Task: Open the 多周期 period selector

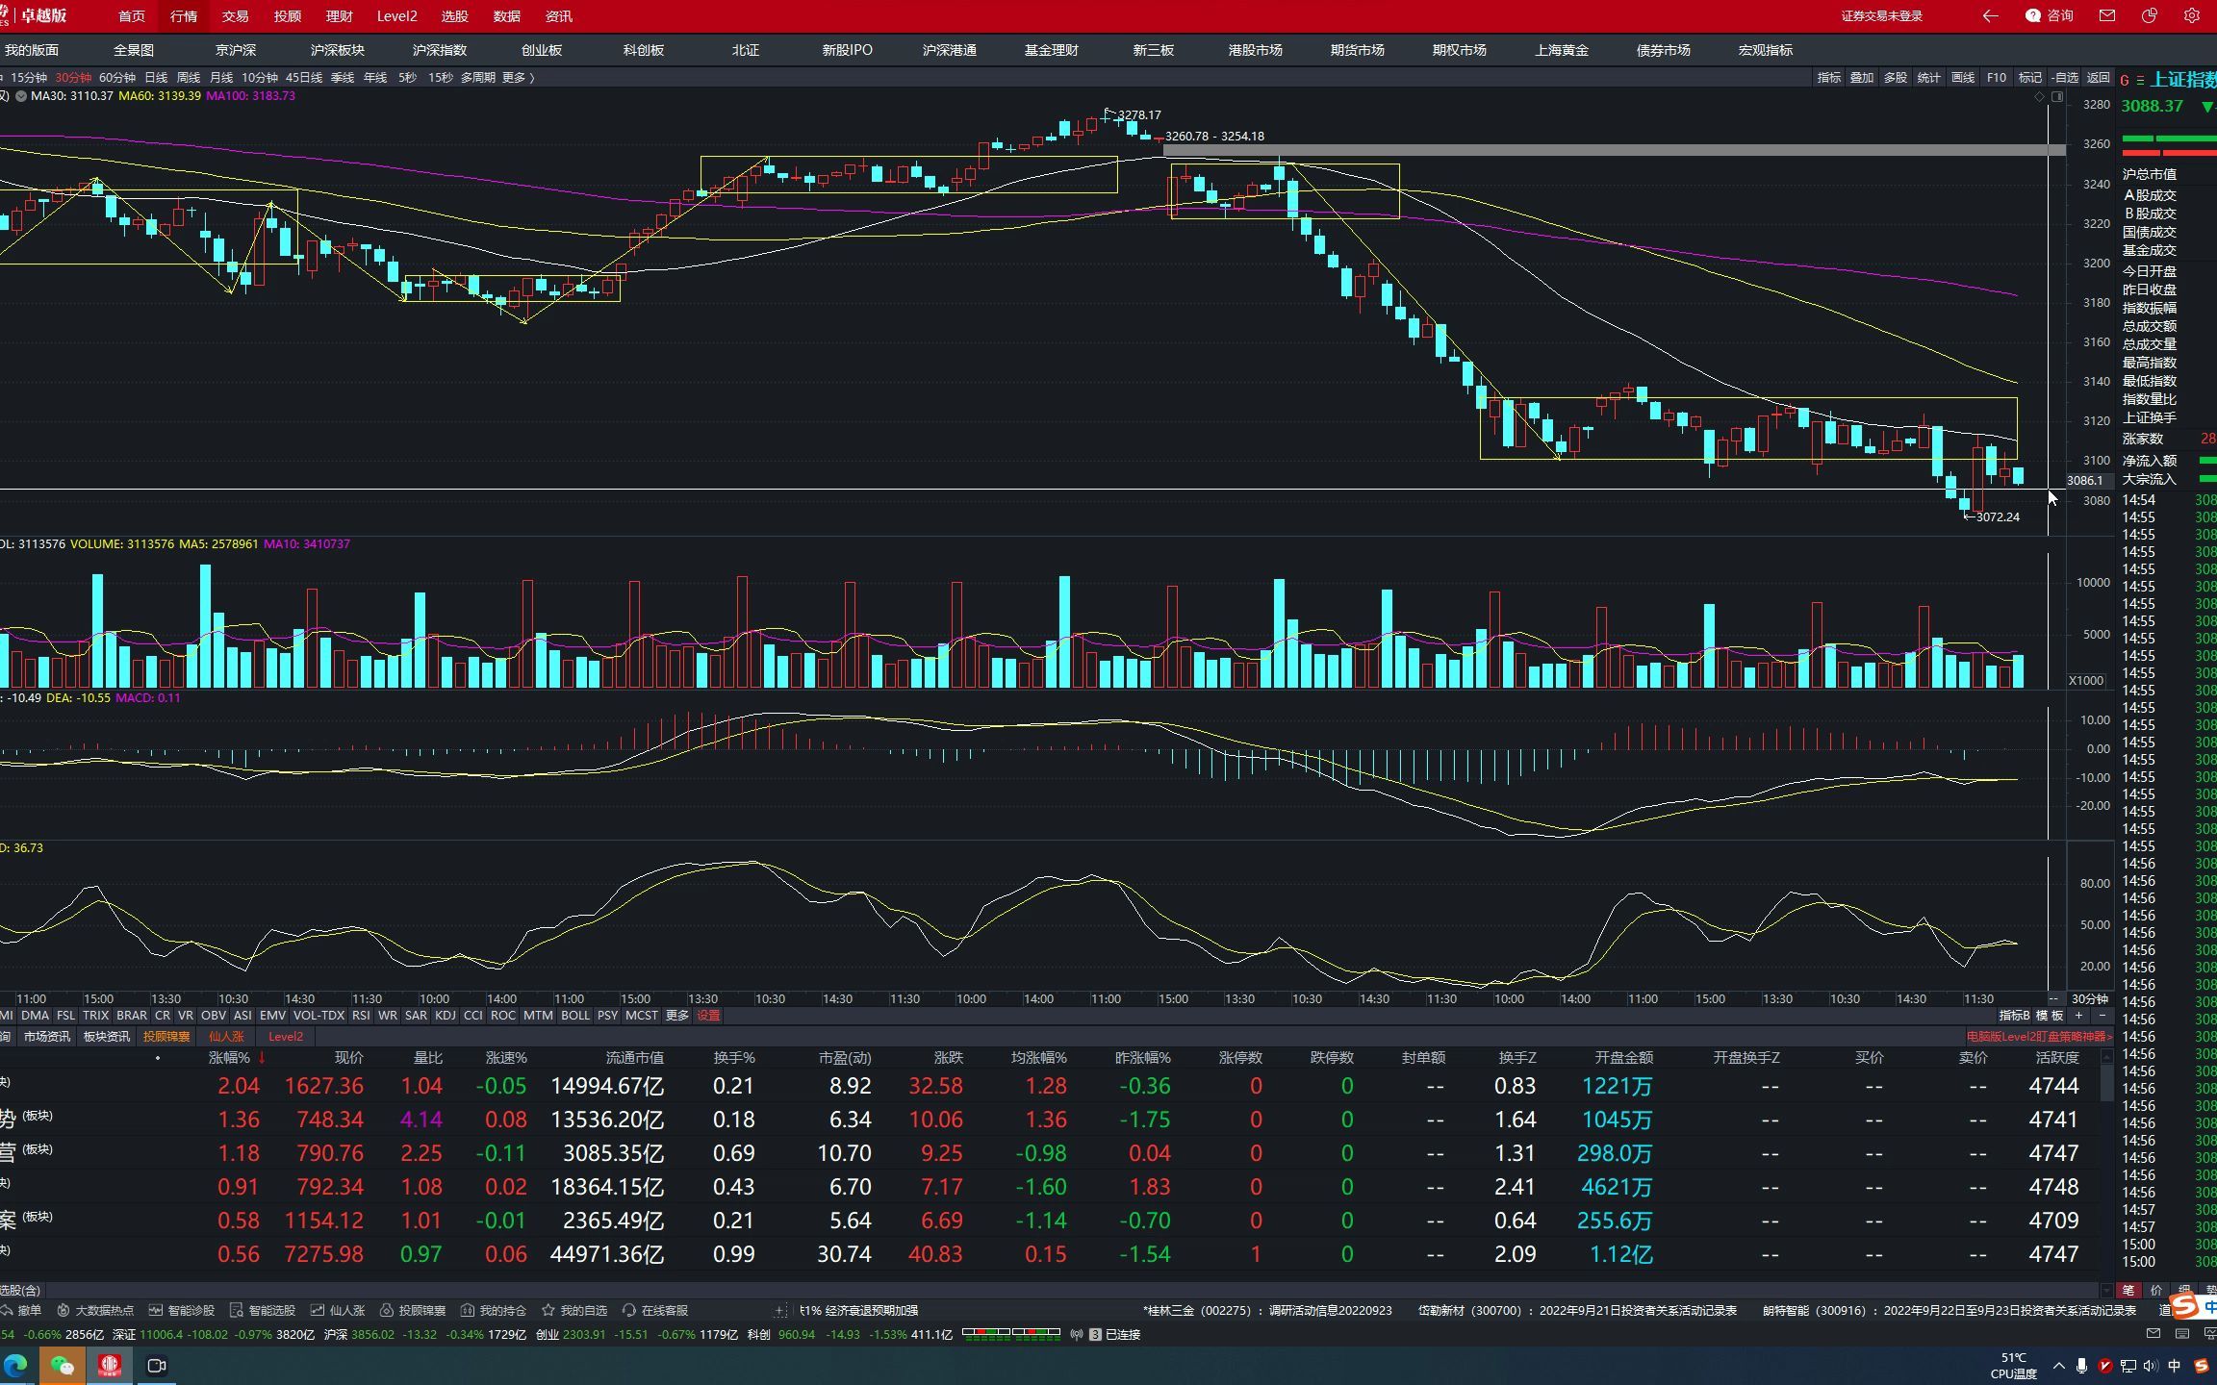Action: [x=477, y=77]
